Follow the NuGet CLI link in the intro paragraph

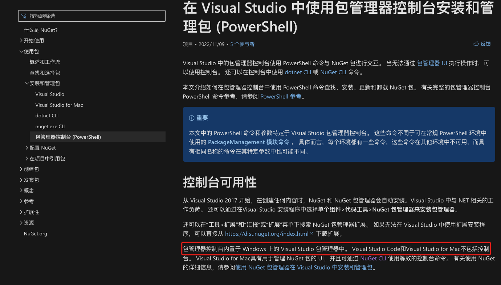(x=333, y=72)
